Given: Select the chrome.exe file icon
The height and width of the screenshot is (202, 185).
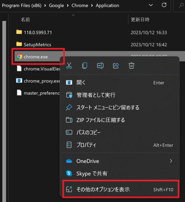Looking at the screenshot, I should click(19, 56).
